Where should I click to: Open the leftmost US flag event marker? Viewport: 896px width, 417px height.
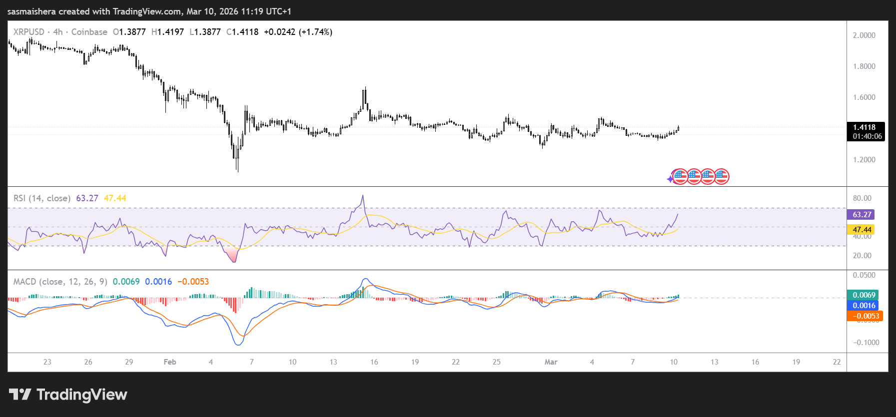680,176
